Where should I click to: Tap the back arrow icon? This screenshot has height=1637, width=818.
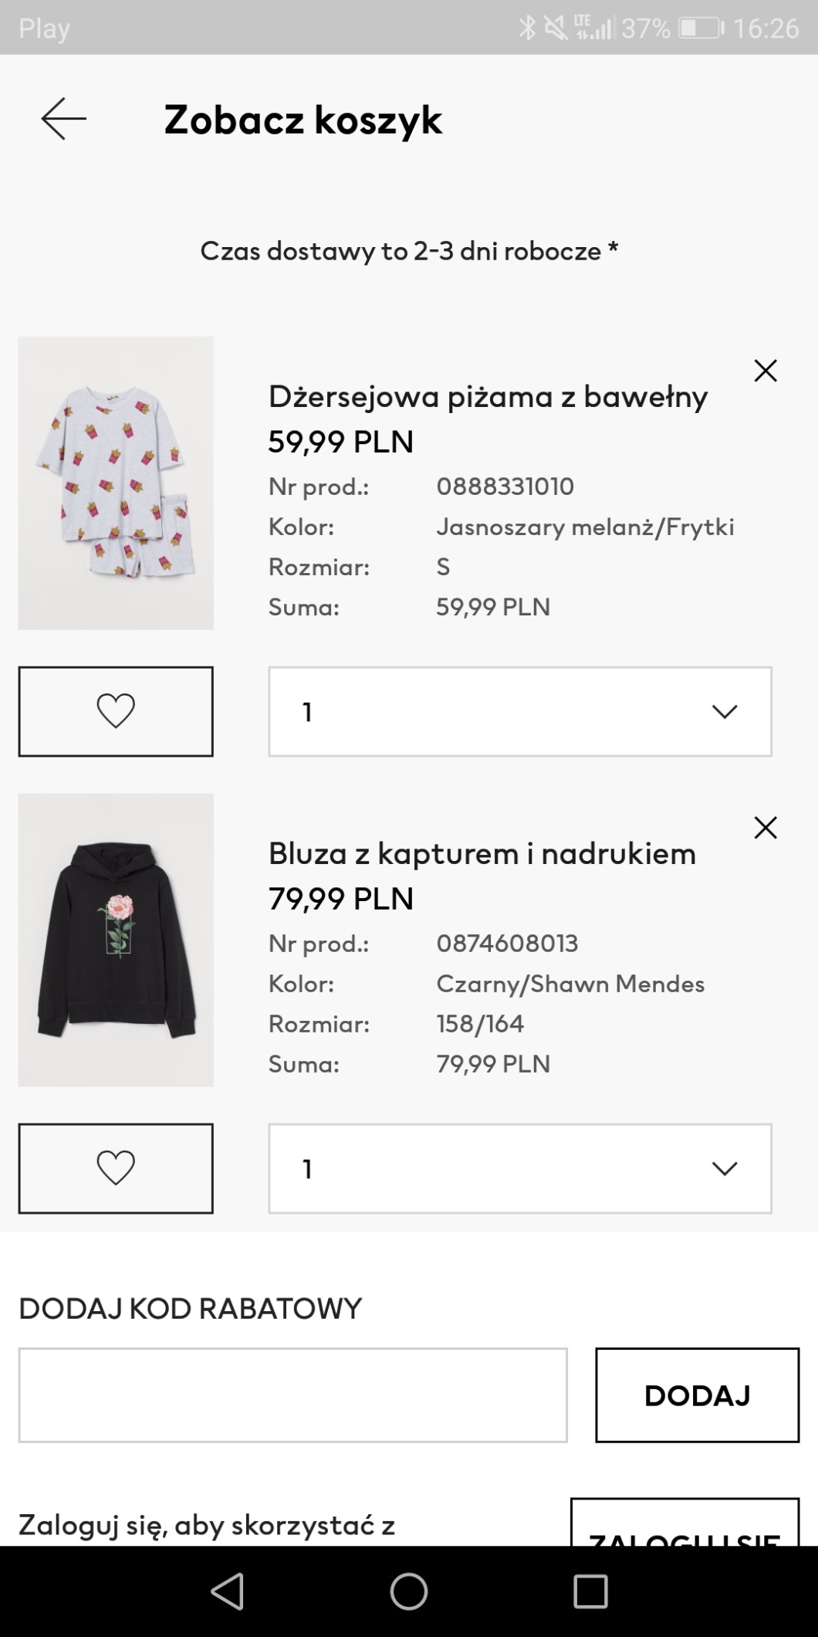pyautogui.click(x=63, y=120)
